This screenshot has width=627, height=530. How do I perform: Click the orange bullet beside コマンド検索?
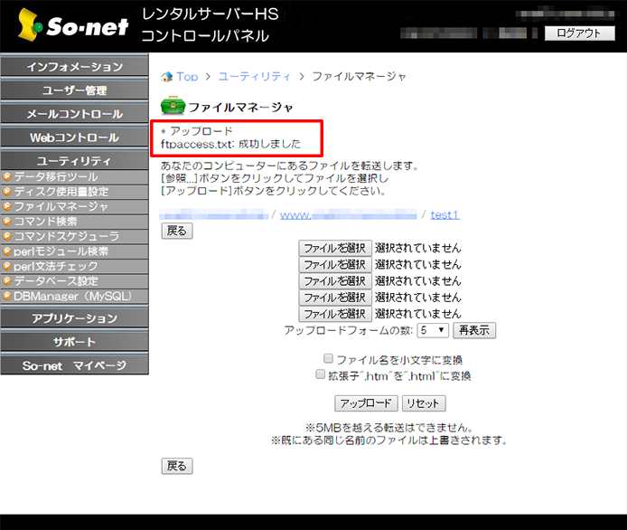(x=7, y=222)
